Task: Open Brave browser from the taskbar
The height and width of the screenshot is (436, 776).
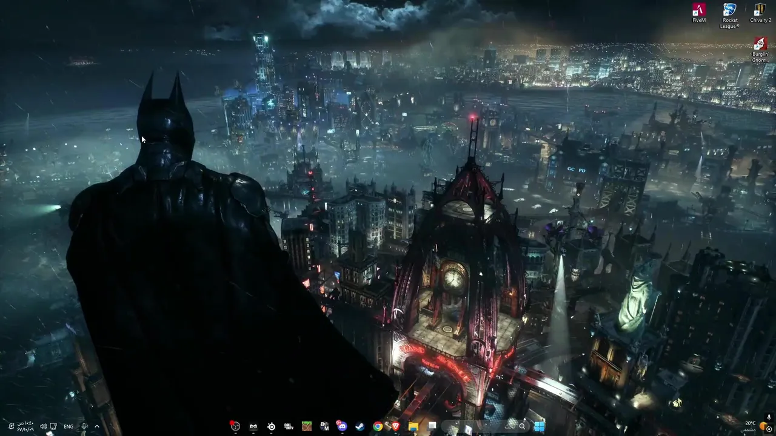Action: coord(396,426)
